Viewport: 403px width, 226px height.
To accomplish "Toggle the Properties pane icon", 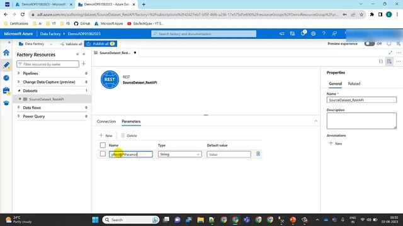I will click(x=389, y=62).
